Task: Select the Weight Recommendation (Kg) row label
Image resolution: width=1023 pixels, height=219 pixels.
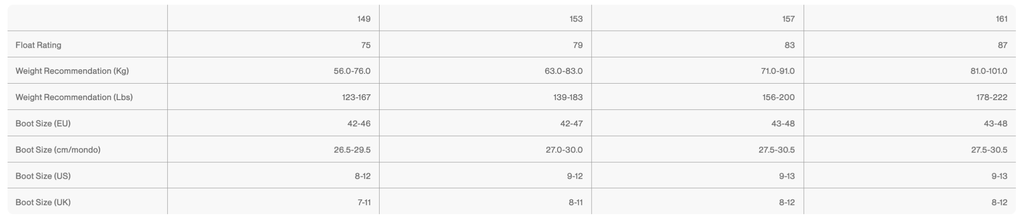Action: [x=72, y=71]
